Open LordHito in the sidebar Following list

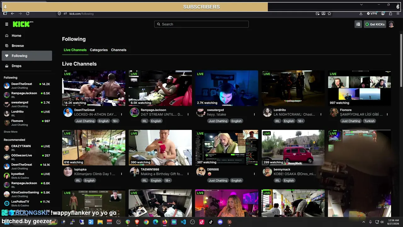pos(27,113)
